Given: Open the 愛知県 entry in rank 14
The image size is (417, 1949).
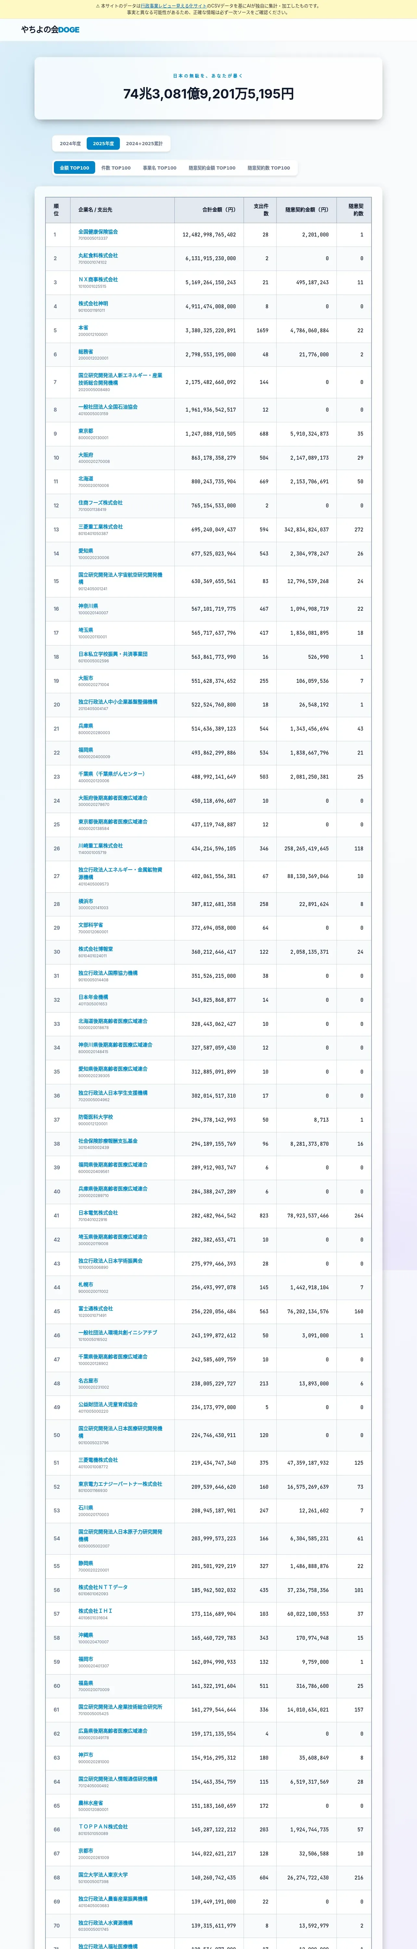Looking at the screenshot, I should (x=85, y=551).
